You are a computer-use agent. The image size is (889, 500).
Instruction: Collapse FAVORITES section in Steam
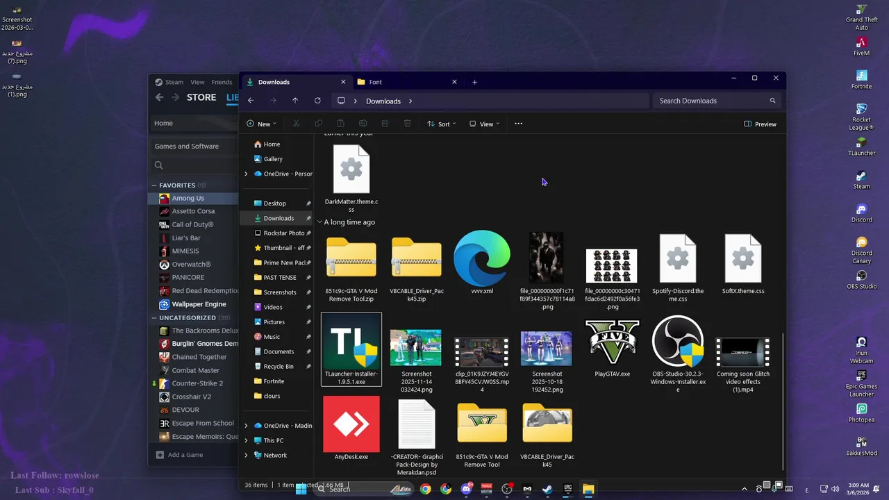154,185
